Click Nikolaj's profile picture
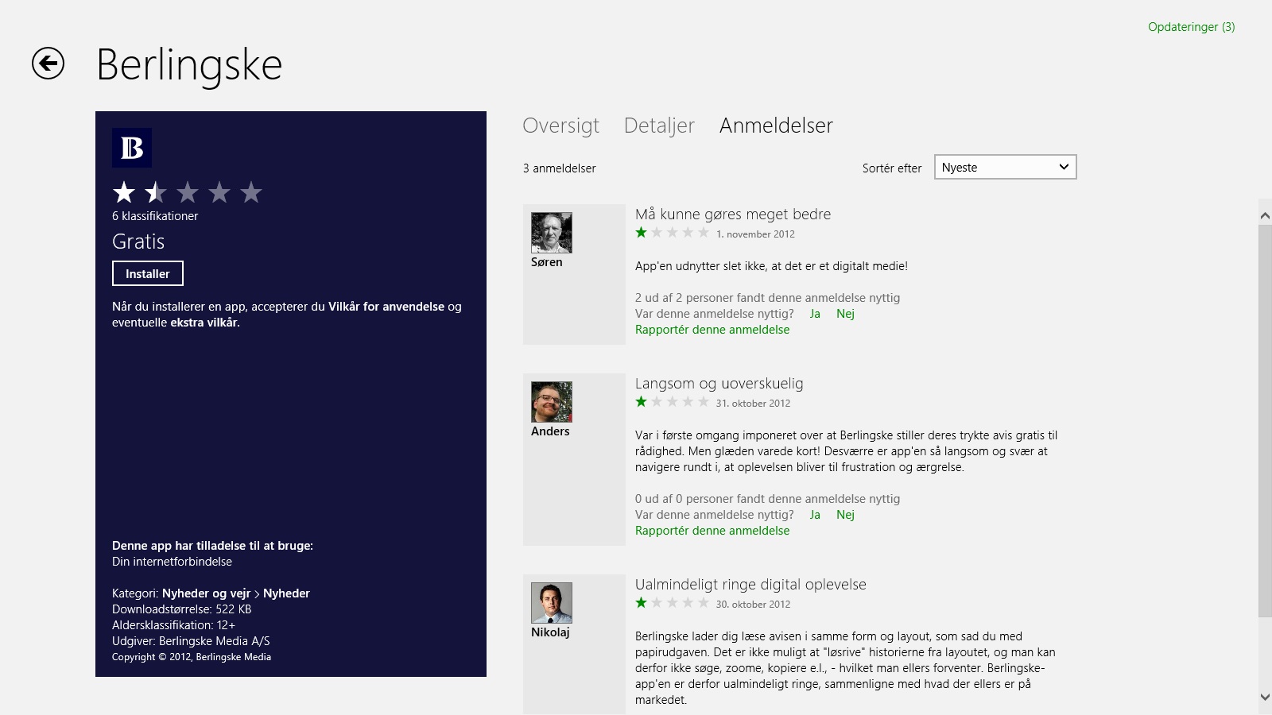Viewport: 1272px width, 715px height. (551, 603)
